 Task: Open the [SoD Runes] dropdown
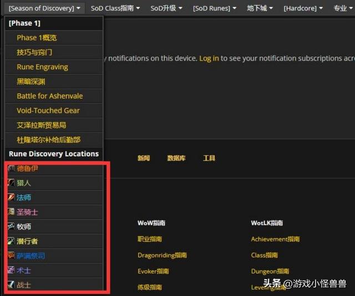pos(215,8)
